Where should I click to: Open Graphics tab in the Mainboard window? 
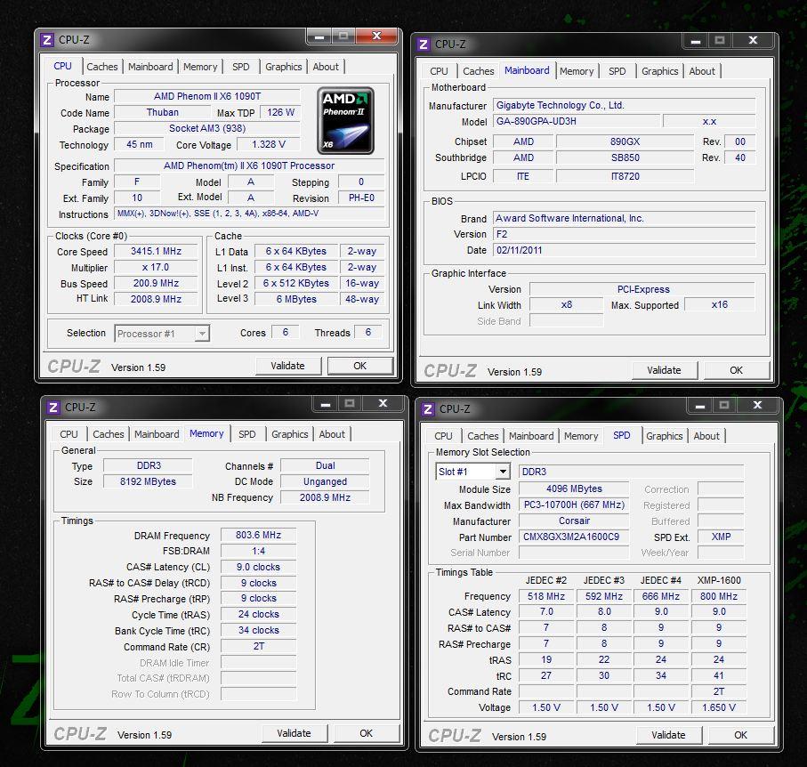[x=660, y=71]
